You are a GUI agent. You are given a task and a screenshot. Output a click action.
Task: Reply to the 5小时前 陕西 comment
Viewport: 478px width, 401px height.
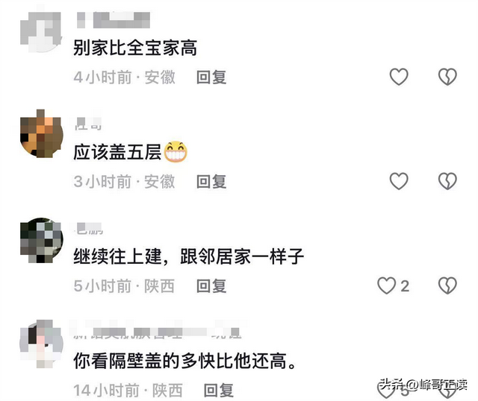(211, 286)
